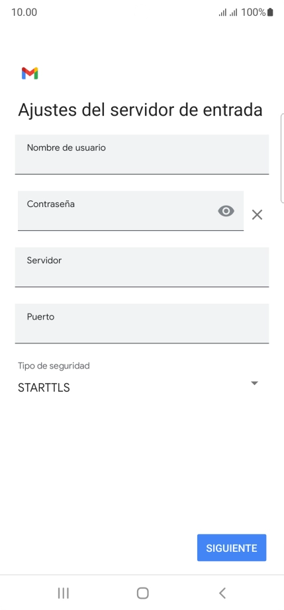Tap the Gmail logo icon
Screen dimensions: 284x610
tap(30, 73)
